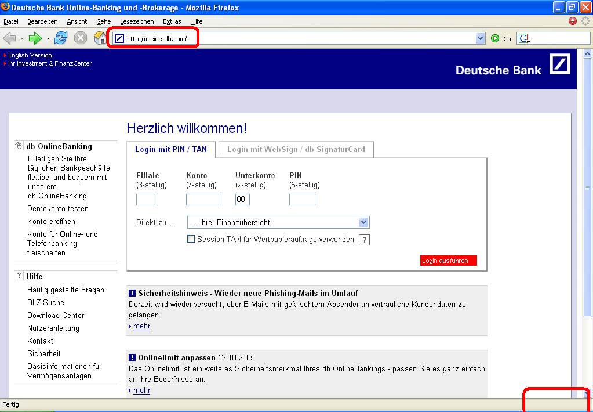Viewport: 593px width, 412px height.
Task: Click the site favicon in address bar
Action: coord(119,39)
